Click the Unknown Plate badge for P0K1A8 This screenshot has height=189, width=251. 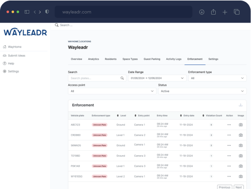click(100, 166)
